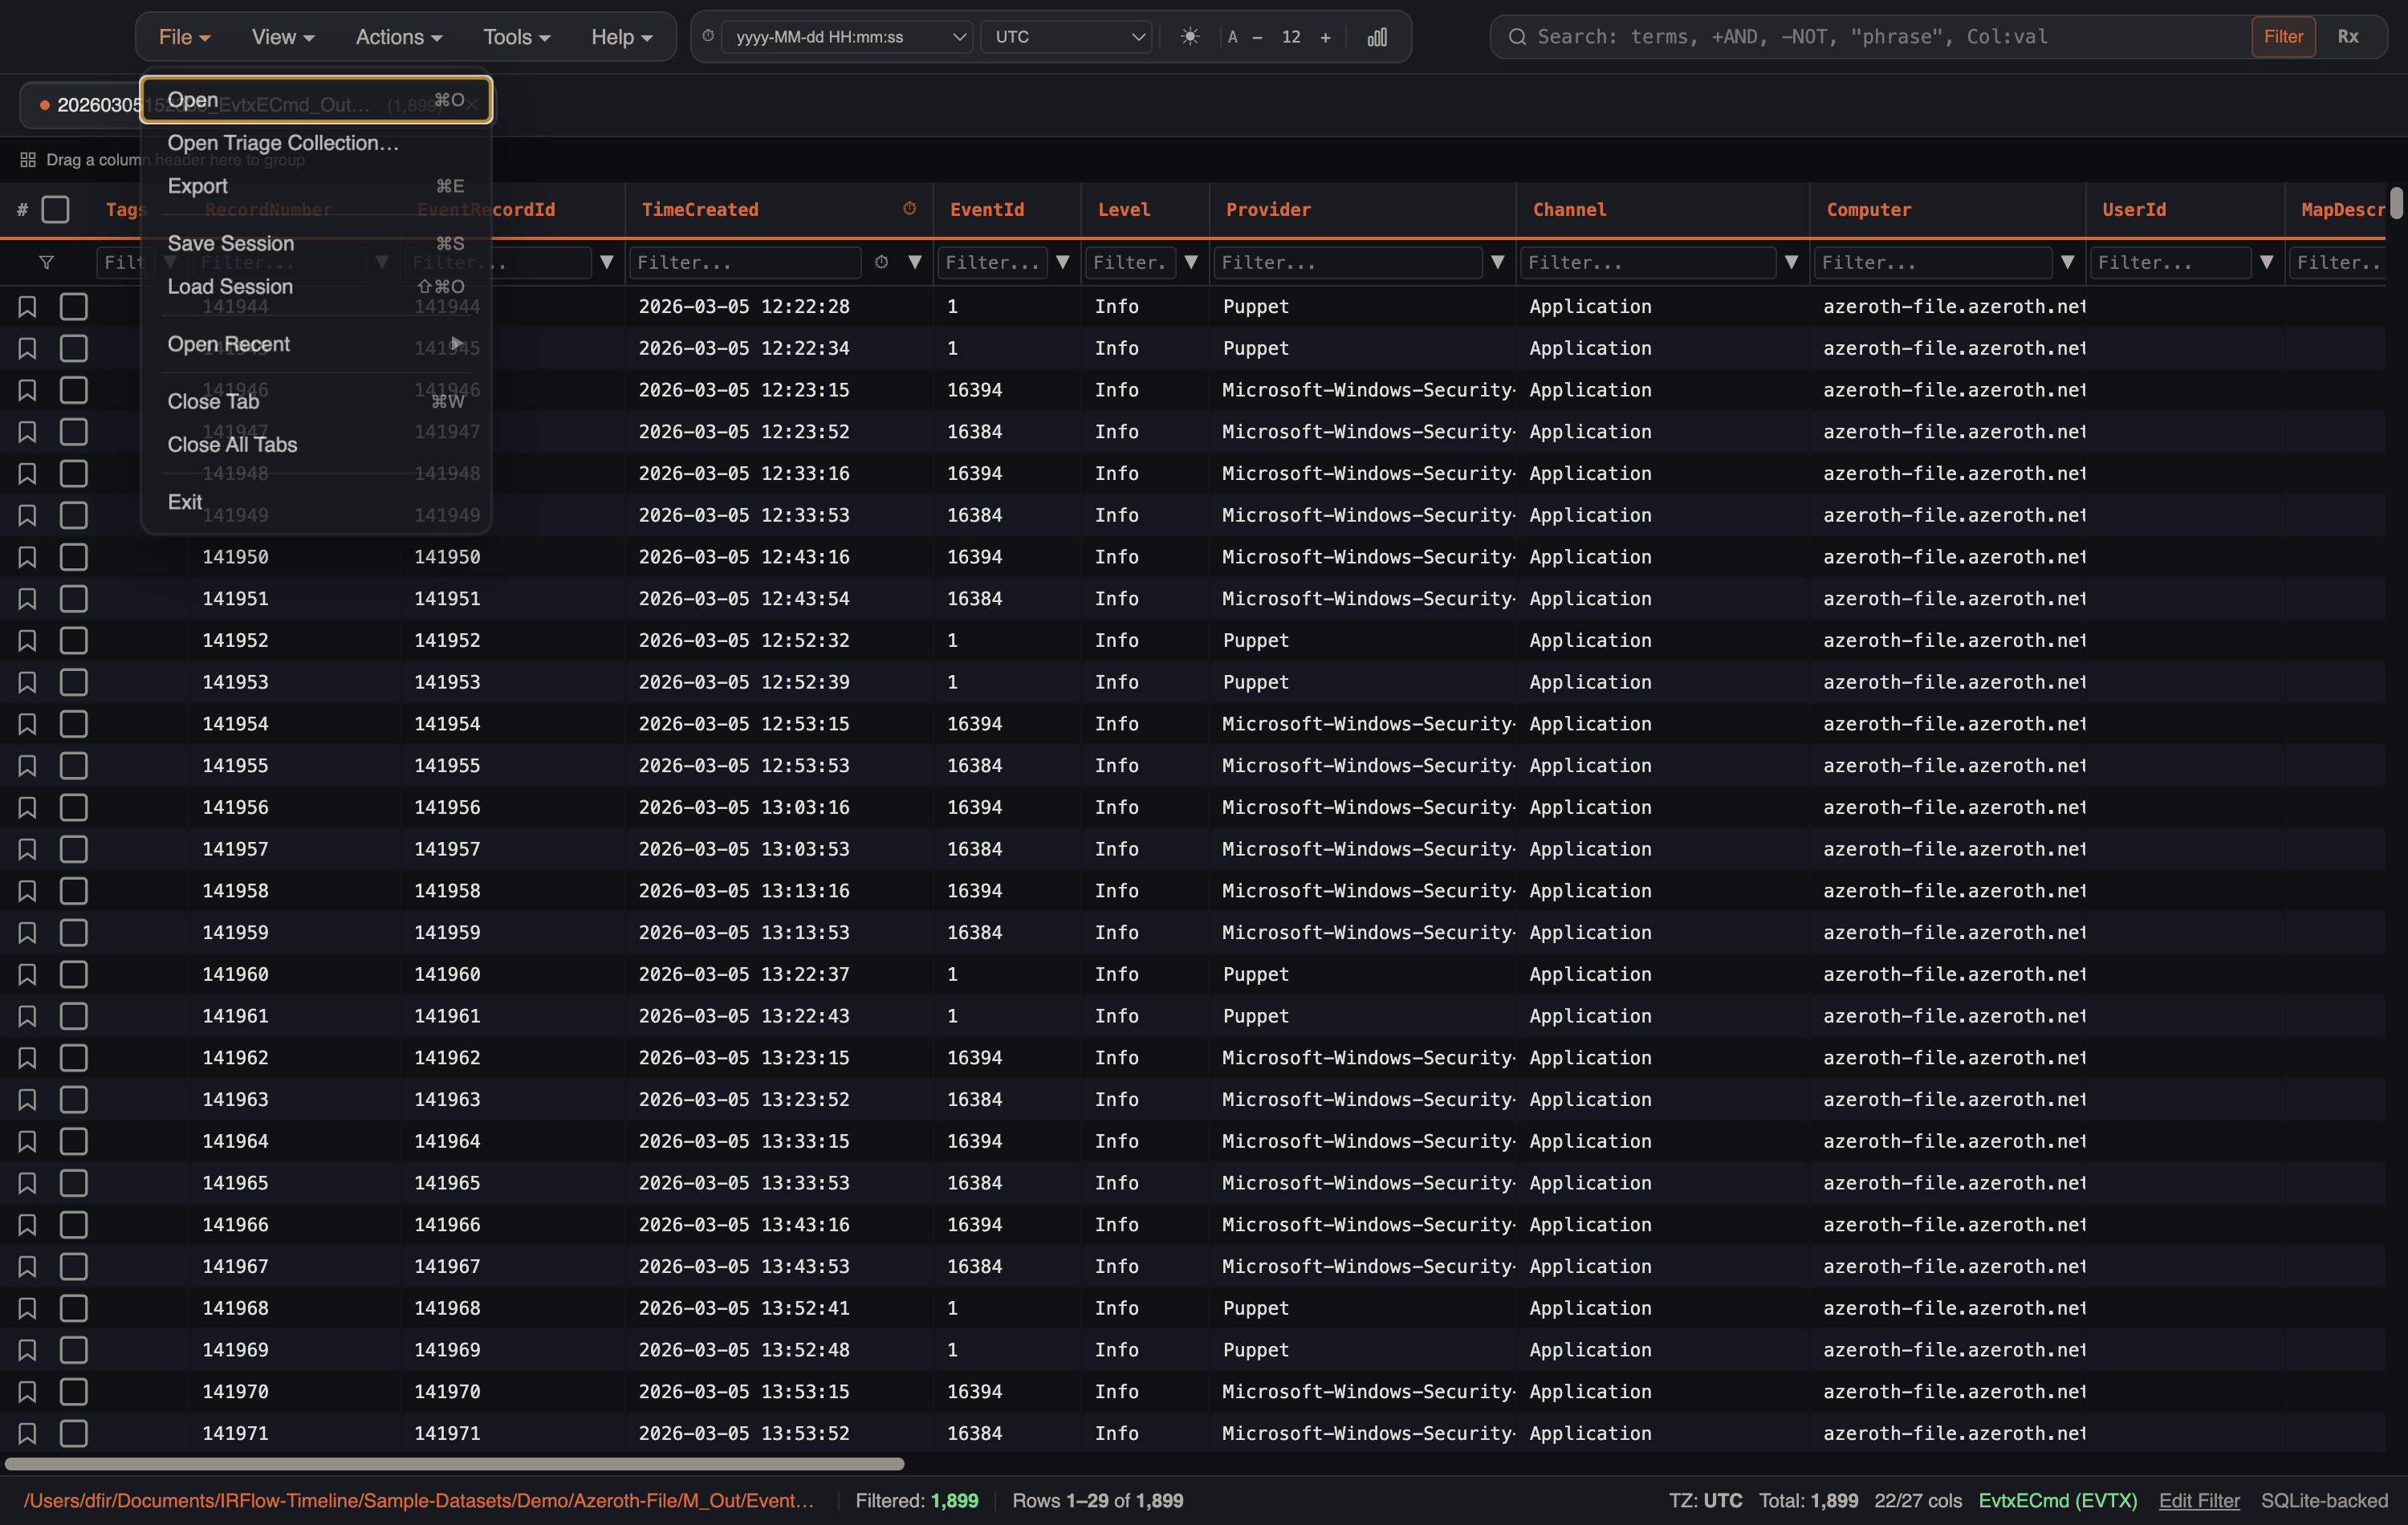2408x1525 pixels.
Task: Open Provider column filter dropdown arrow
Action: click(x=1498, y=262)
